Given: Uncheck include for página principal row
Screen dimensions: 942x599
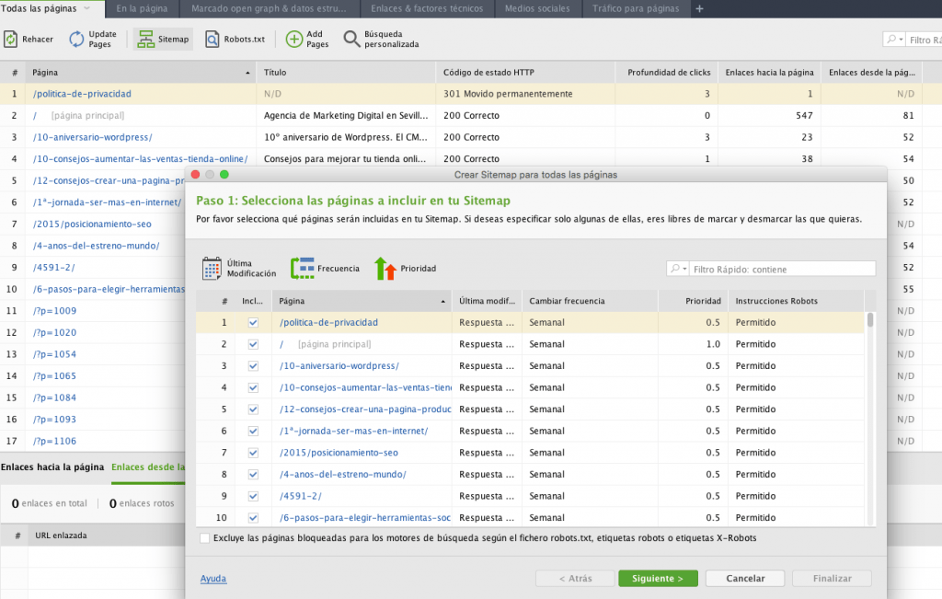Looking at the screenshot, I should tap(253, 344).
